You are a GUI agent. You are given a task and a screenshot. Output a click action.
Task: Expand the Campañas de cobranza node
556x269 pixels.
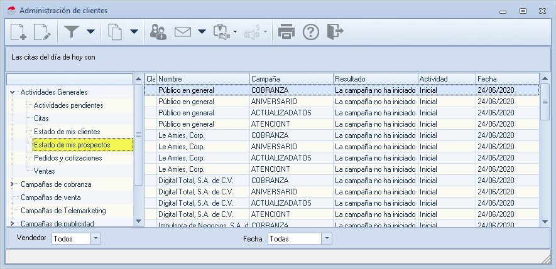[x=13, y=184]
